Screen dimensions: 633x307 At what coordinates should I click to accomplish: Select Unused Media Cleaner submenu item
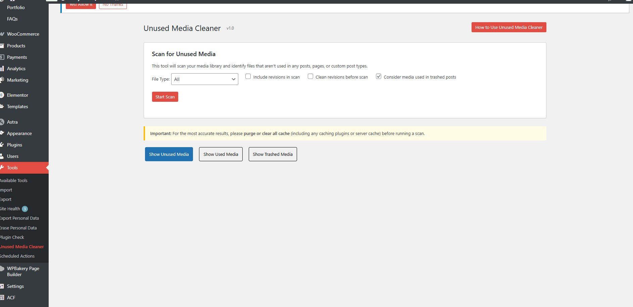click(22, 247)
